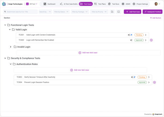Viewport: 164px width, 117px height.
Task: Click the Test Plans checklist icon
Action: [x=95, y=4]
